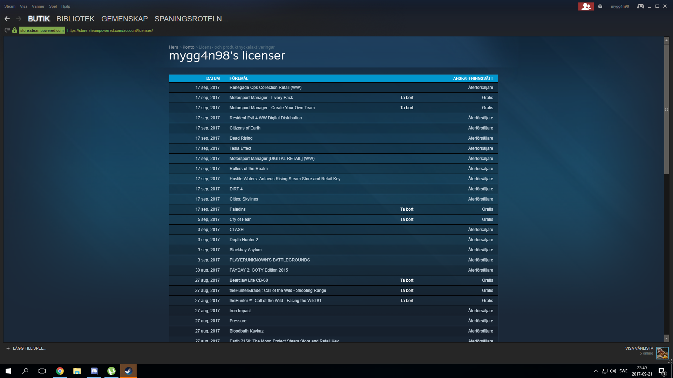
Task: Go back with the back arrow
Action: [x=7, y=19]
